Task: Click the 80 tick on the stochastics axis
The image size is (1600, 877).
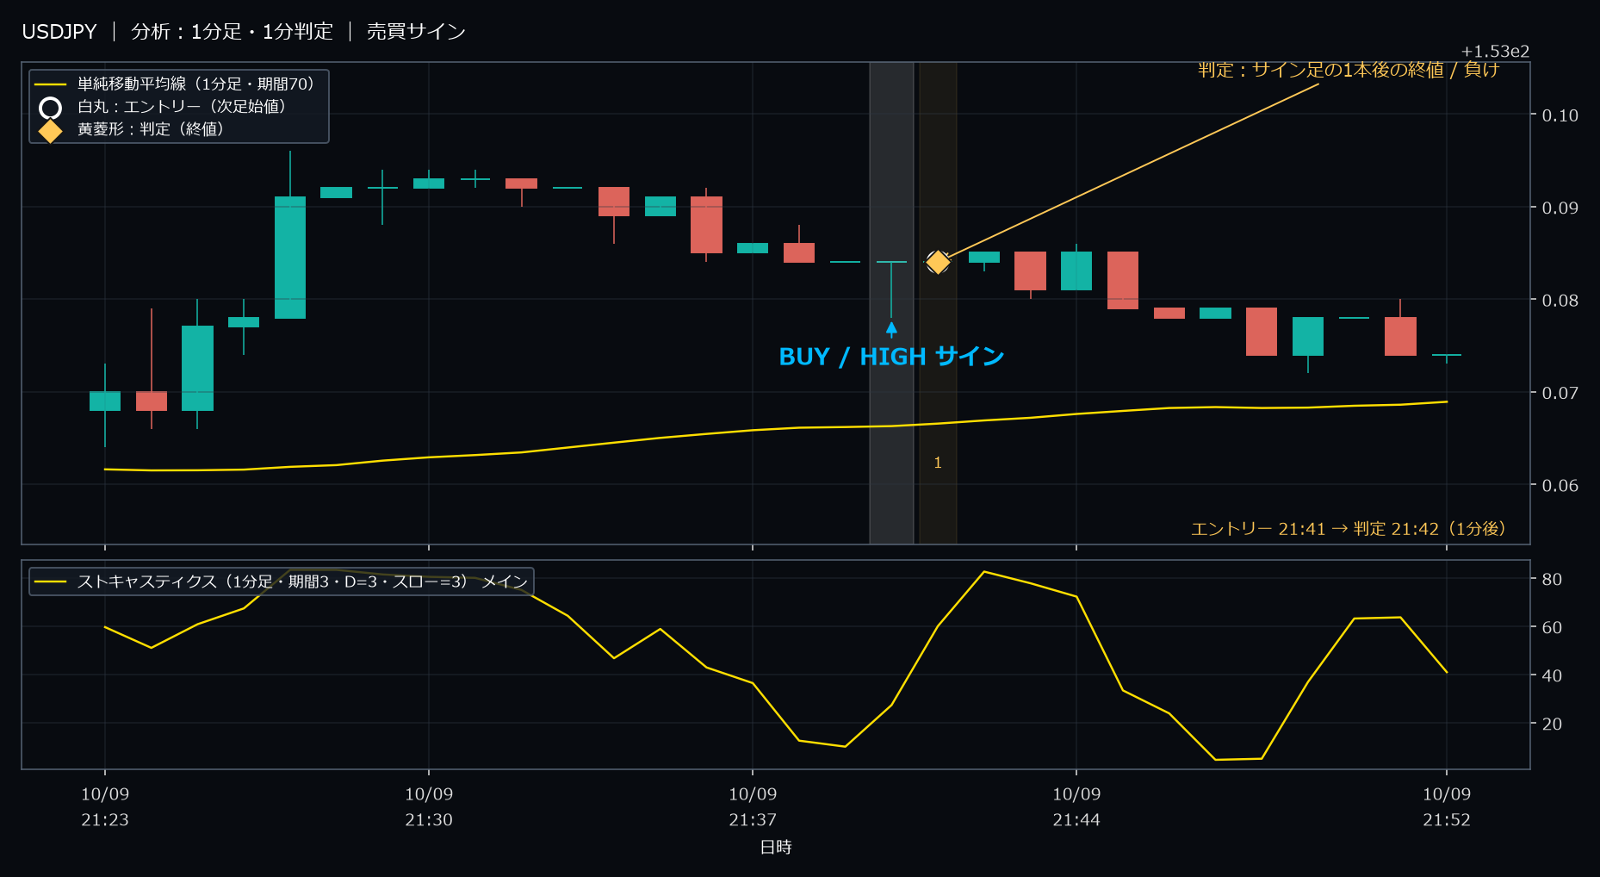Action: click(1552, 580)
